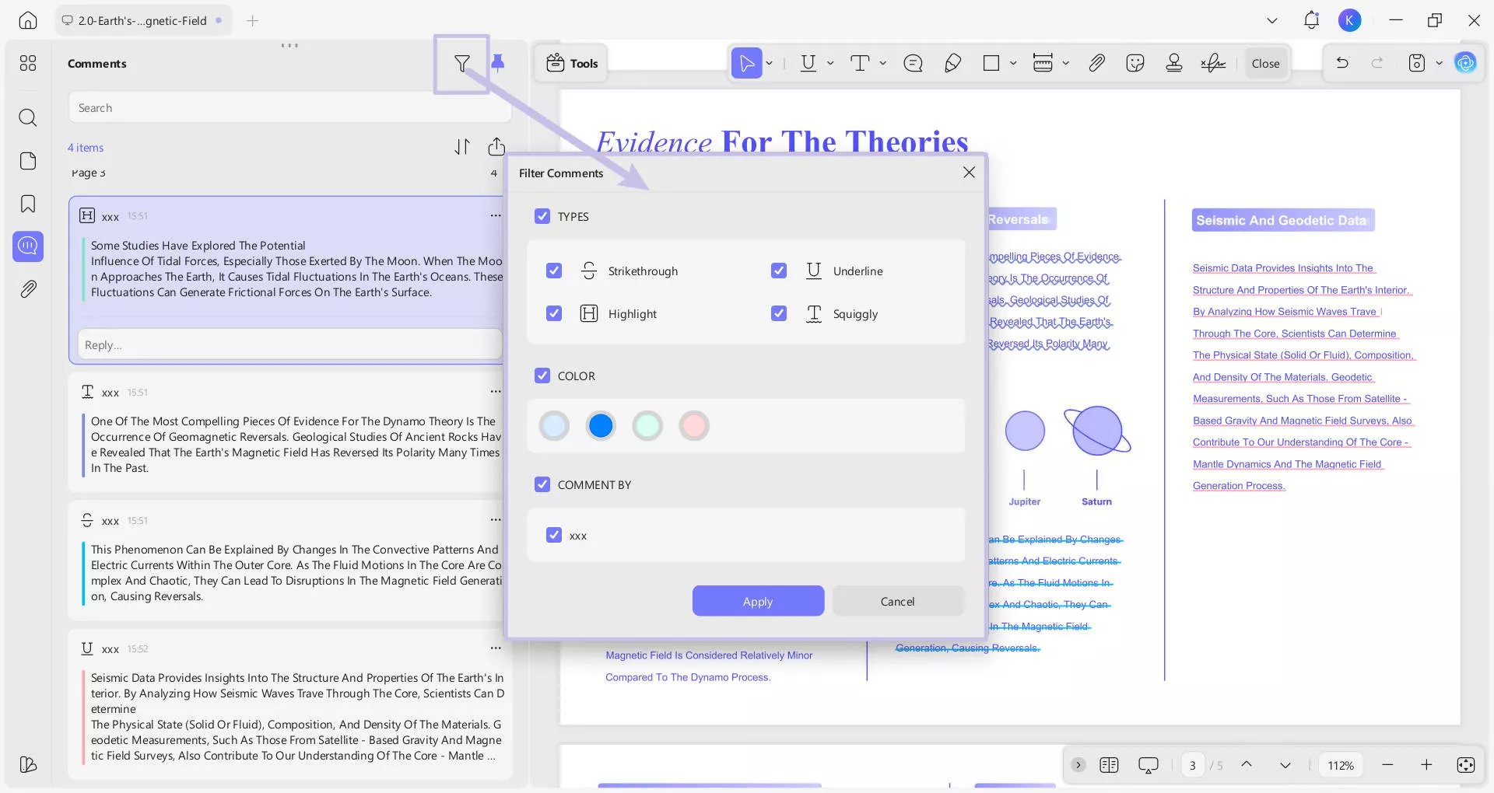
Task: Click the page number box
Action: 1193,765
